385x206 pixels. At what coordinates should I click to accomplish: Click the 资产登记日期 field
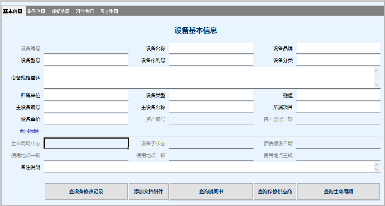338,119
